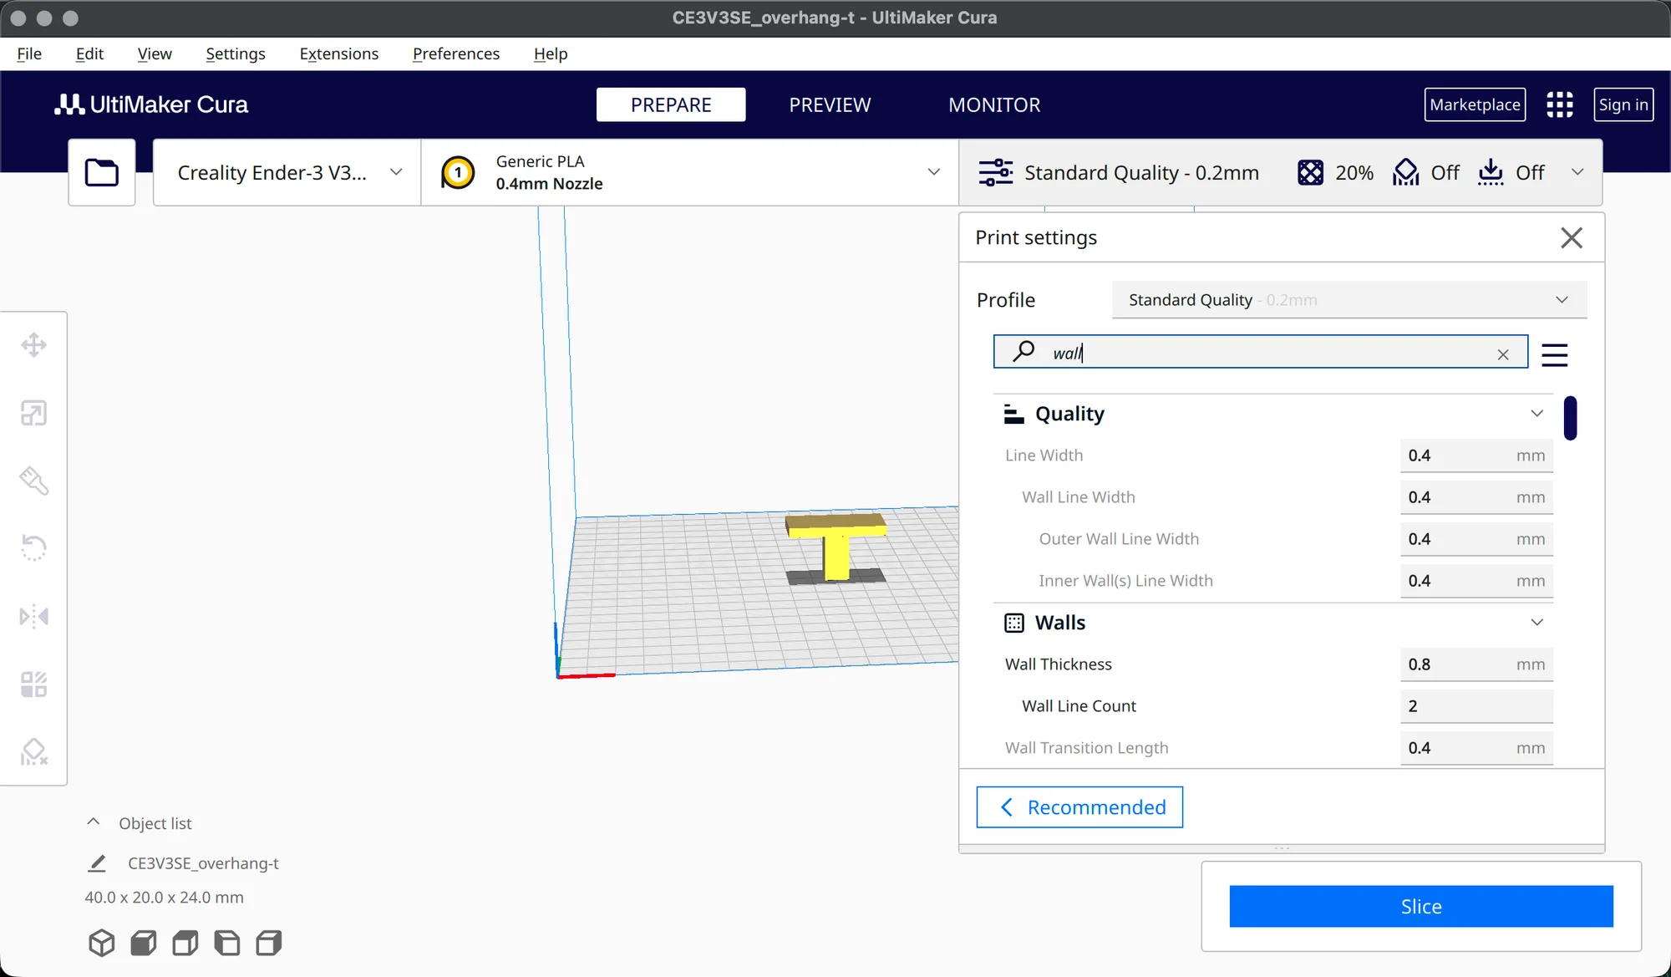Image resolution: width=1671 pixels, height=977 pixels.
Task: Collapse the Walls settings section
Action: point(1536,623)
